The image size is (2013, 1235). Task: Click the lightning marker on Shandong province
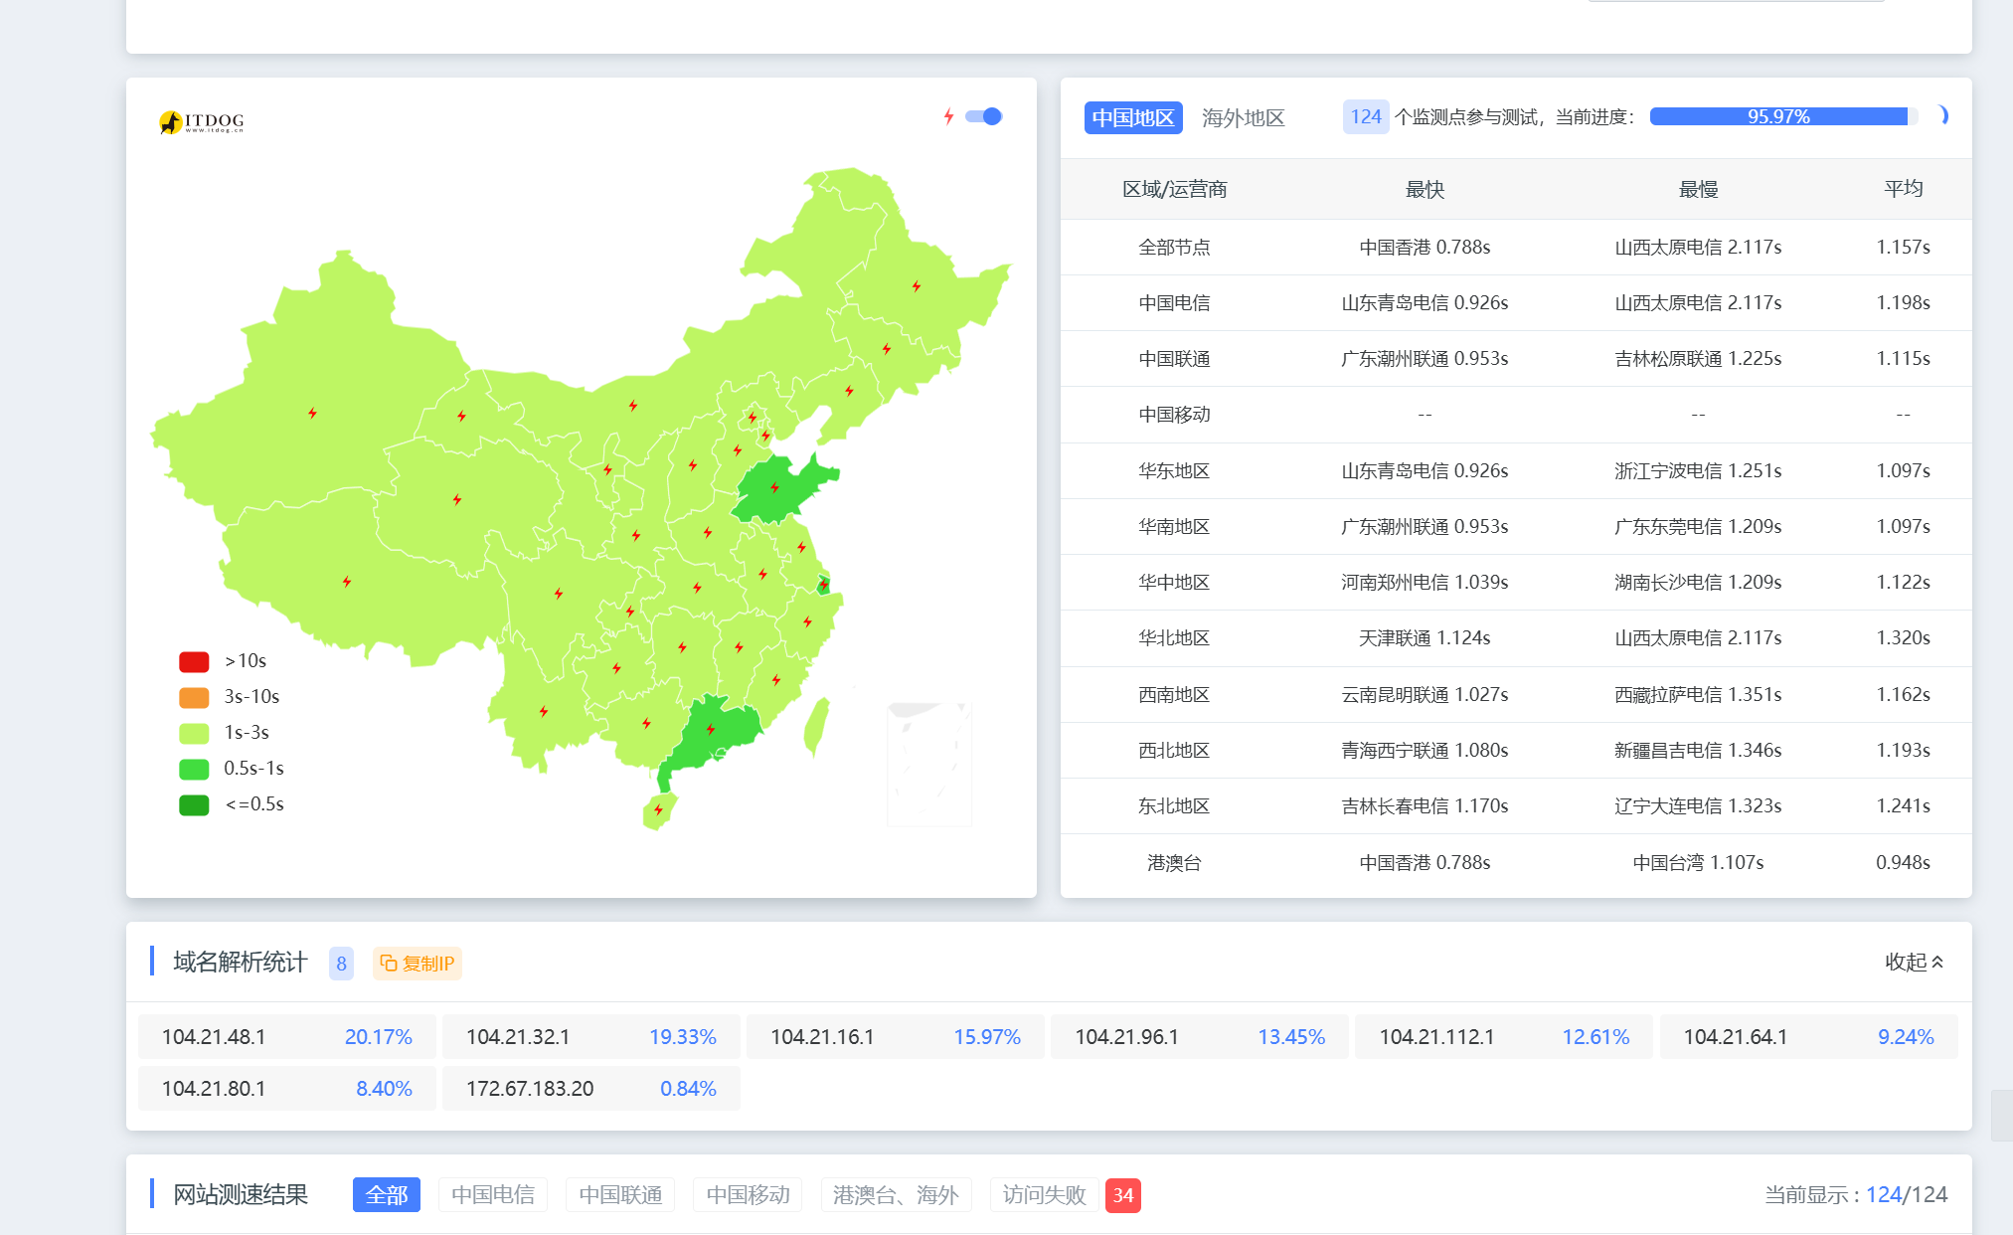point(774,487)
